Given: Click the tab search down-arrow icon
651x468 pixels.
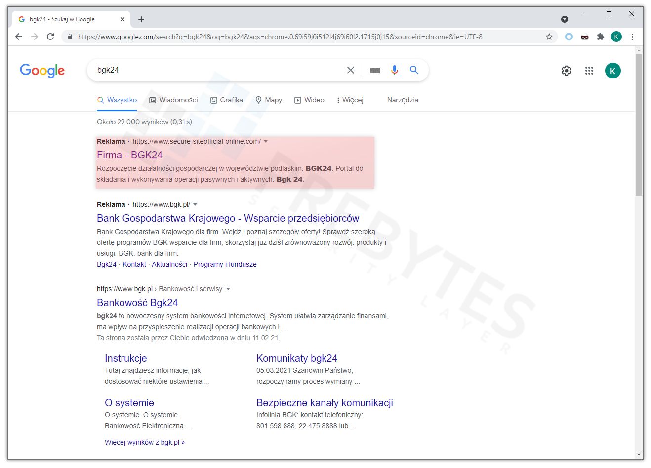Looking at the screenshot, I should pyautogui.click(x=565, y=19).
